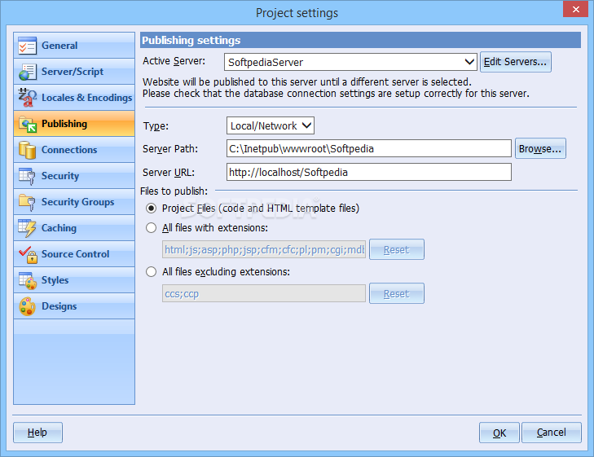Confirm settings with OK button
Screen dimensions: 594x457
[499, 433]
